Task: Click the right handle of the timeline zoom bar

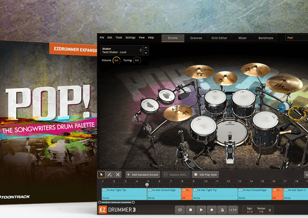Action: [x=133, y=202]
